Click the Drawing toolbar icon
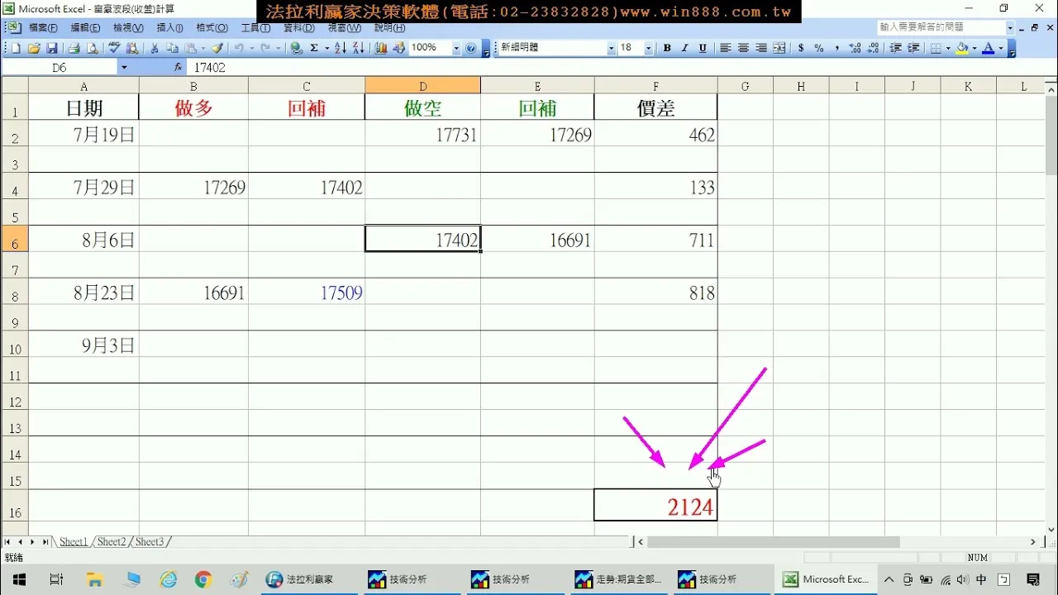Image resolution: width=1058 pixels, height=595 pixels. 398,48
